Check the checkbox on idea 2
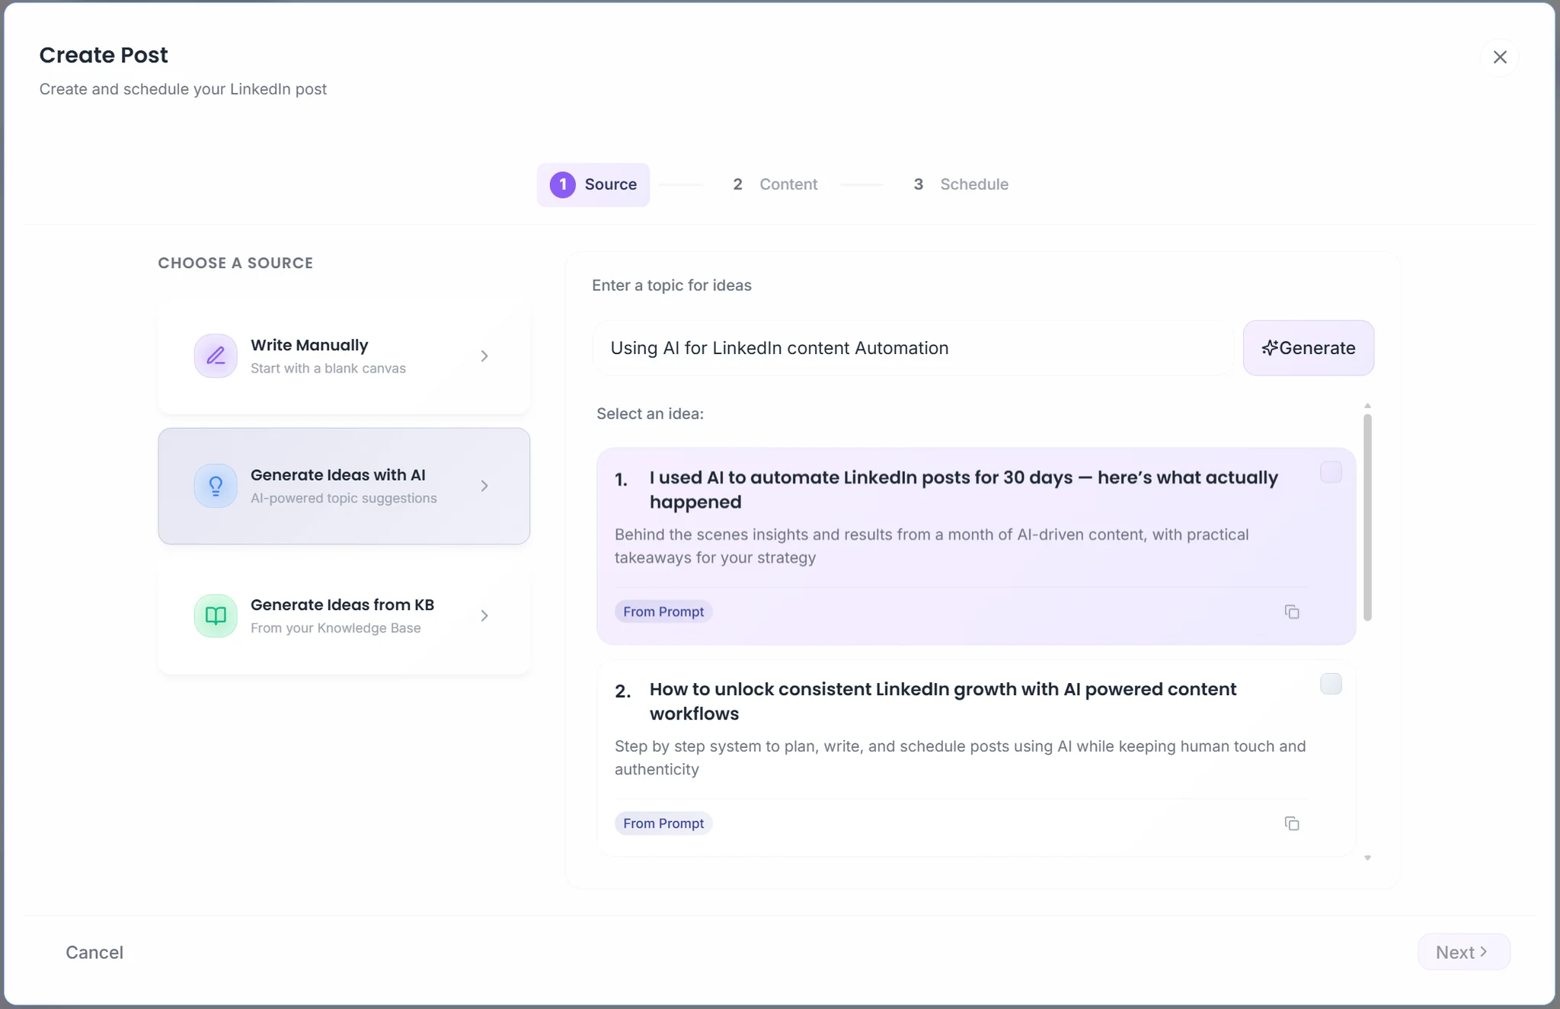This screenshot has width=1560, height=1009. coord(1331,684)
